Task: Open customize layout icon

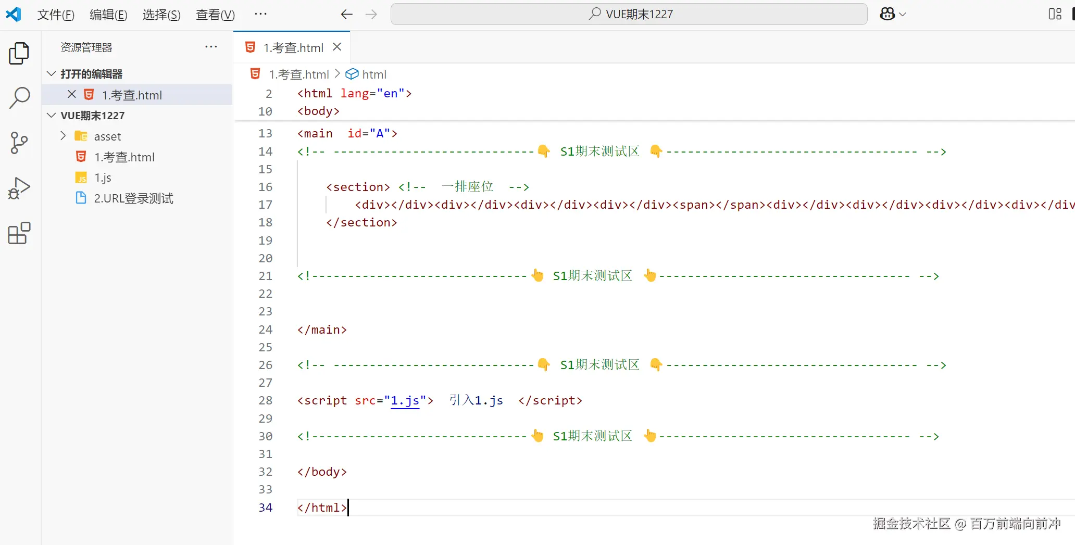Action: pyautogui.click(x=1055, y=14)
